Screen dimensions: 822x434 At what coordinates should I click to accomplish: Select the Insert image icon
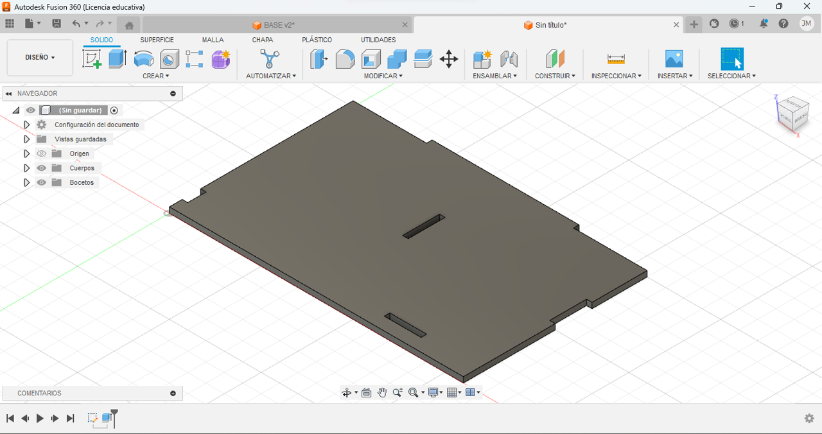(674, 59)
